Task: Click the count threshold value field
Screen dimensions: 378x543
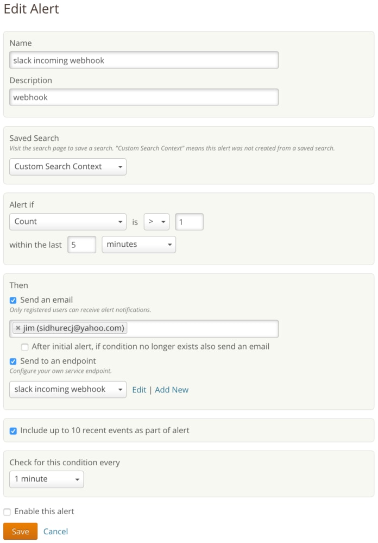Action: click(x=189, y=222)
